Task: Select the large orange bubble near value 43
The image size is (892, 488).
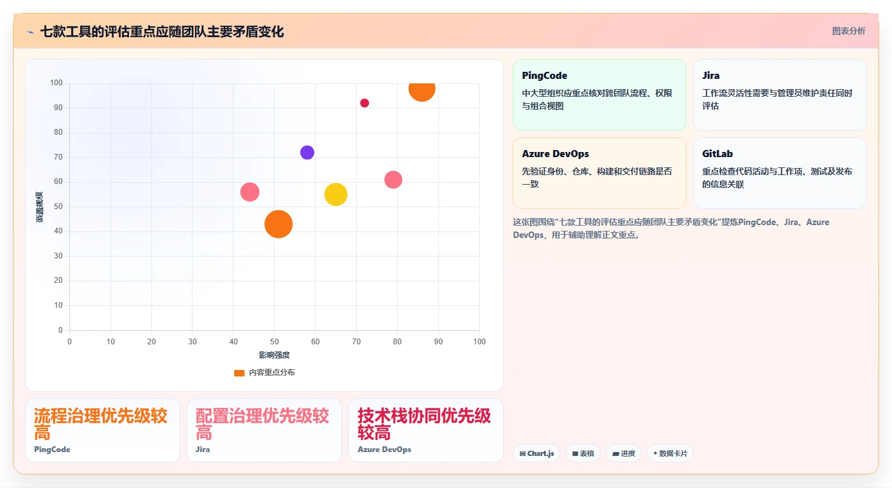Action: click(279, 224)
